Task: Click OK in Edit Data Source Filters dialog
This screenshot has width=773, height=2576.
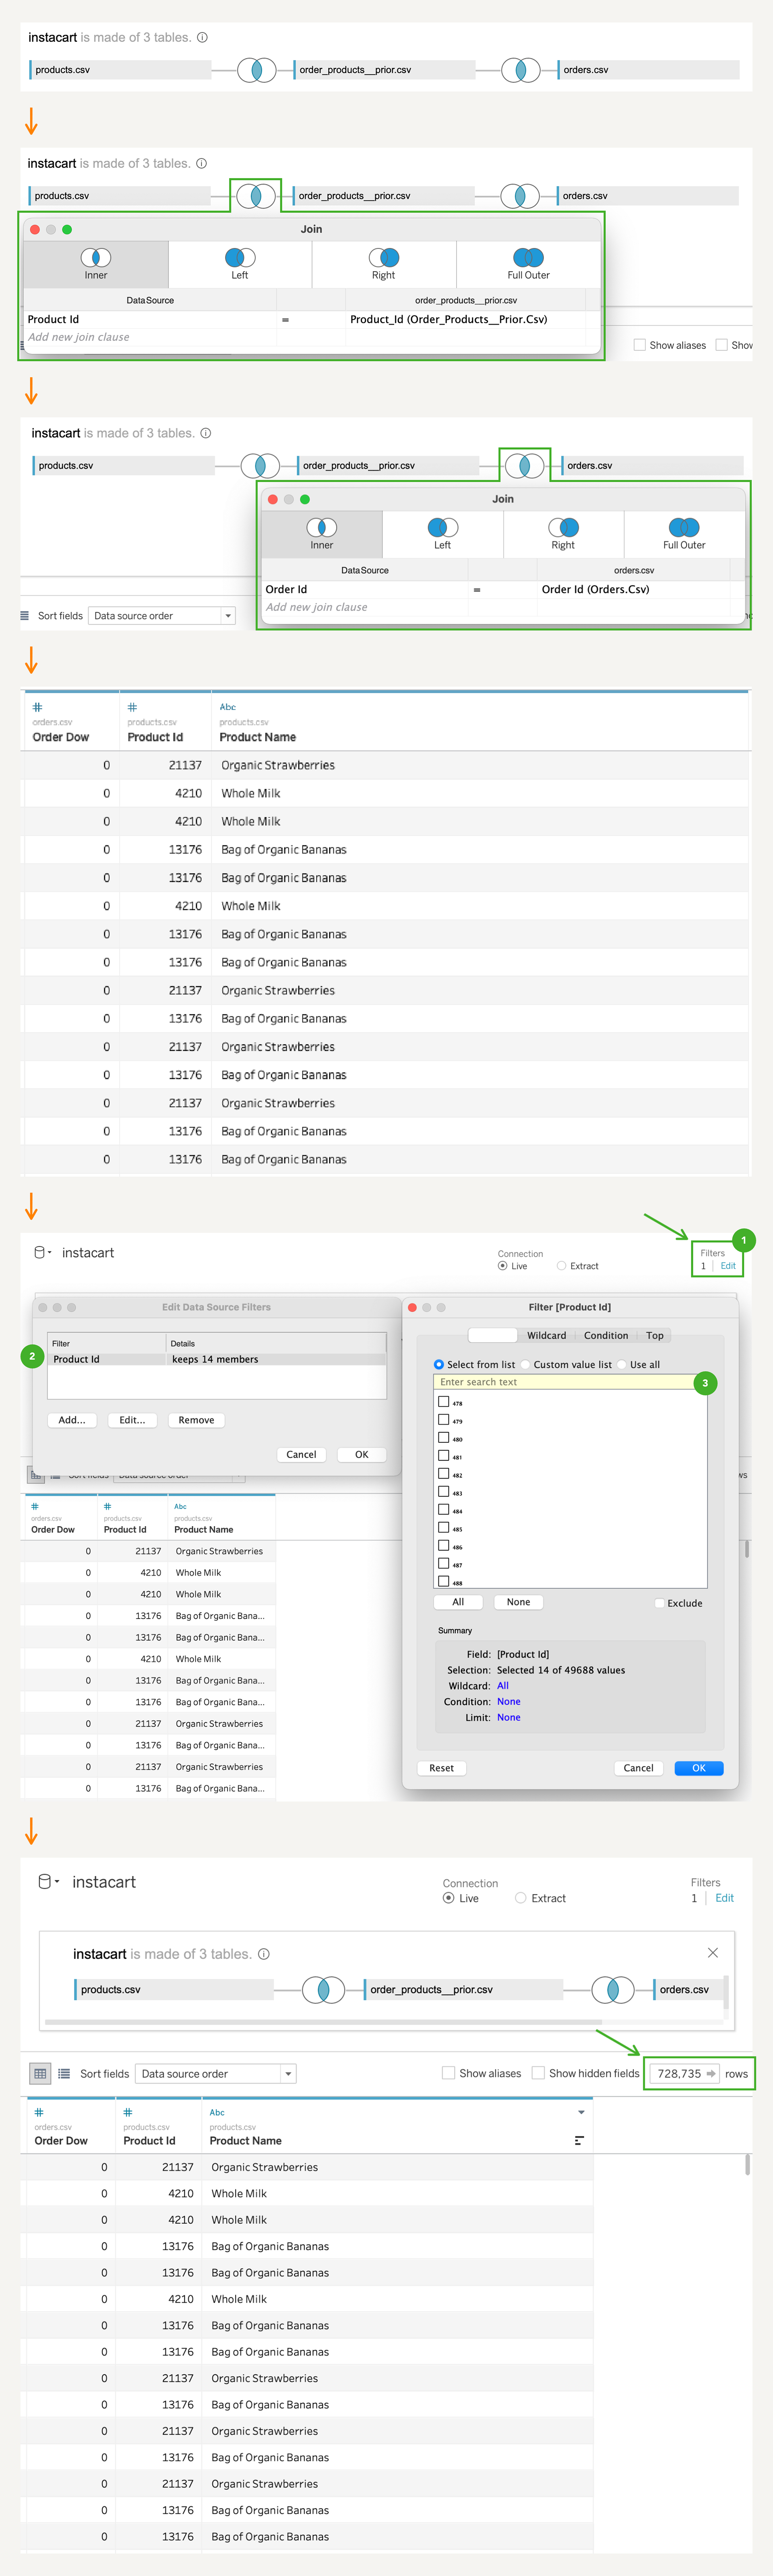Action: (x=362, y=1455)
